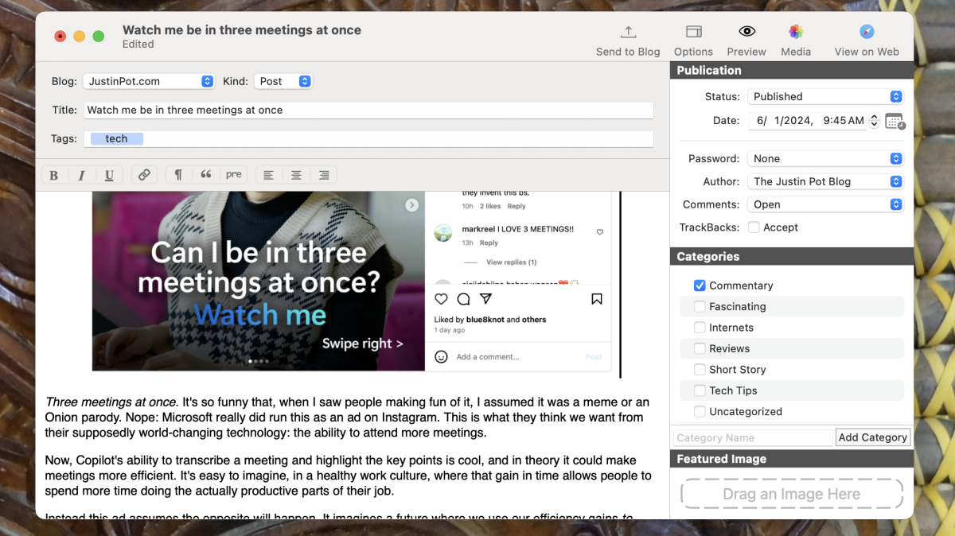
Task: Open the Status dropdown showing Published
Action: point(825,96)
